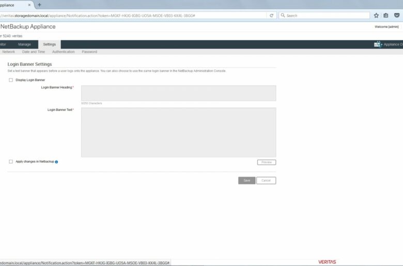Click into the Login Banner Heading field
The image size is (403, 266).
[179, 93]
